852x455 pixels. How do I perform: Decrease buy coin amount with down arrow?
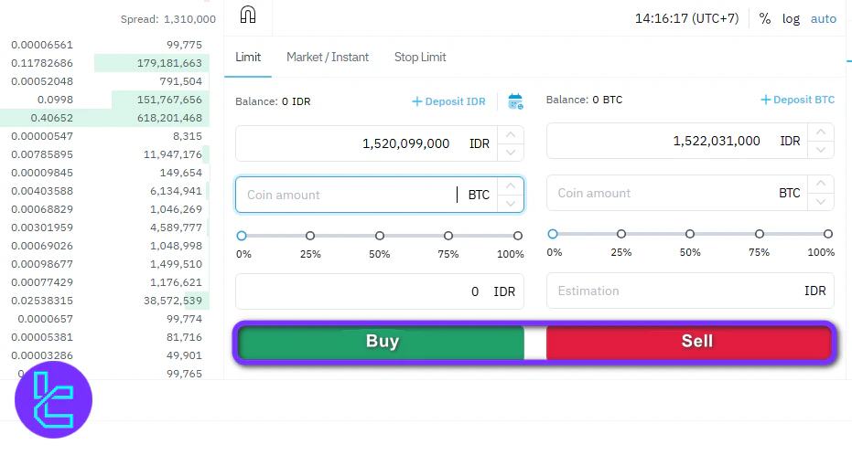click(x=511, y=204)
